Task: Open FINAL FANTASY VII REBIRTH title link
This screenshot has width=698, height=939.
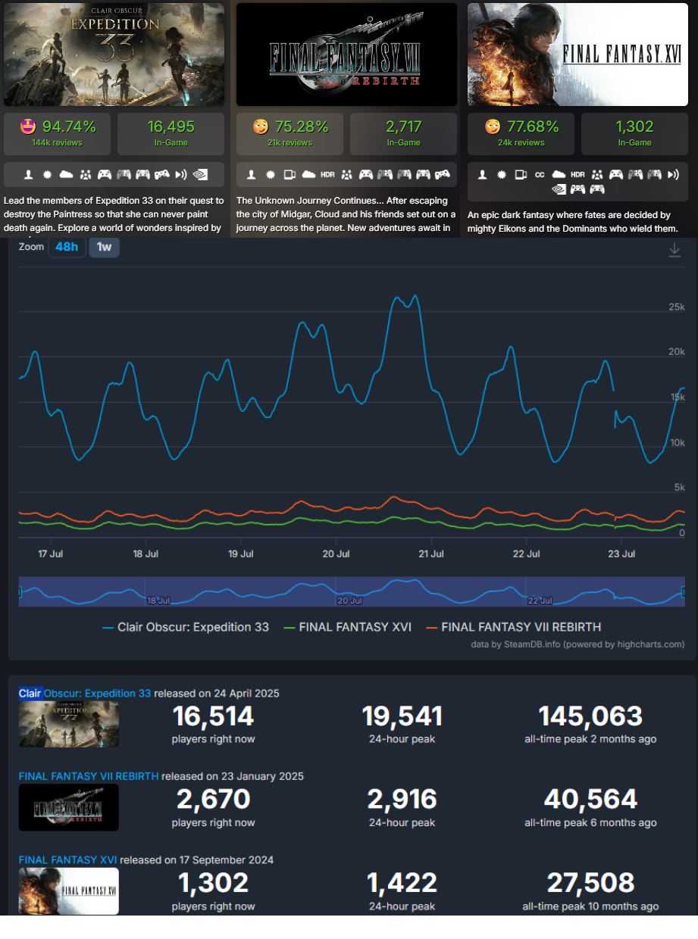Action: point(89,776)
